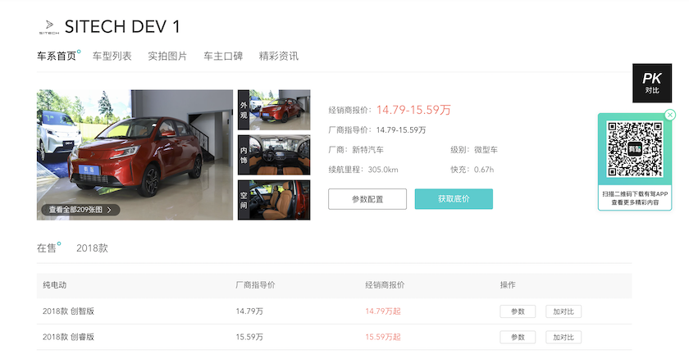Click 加对比 for 创睿版 row
The image size is (689, 354).
(x=564, y=338)
